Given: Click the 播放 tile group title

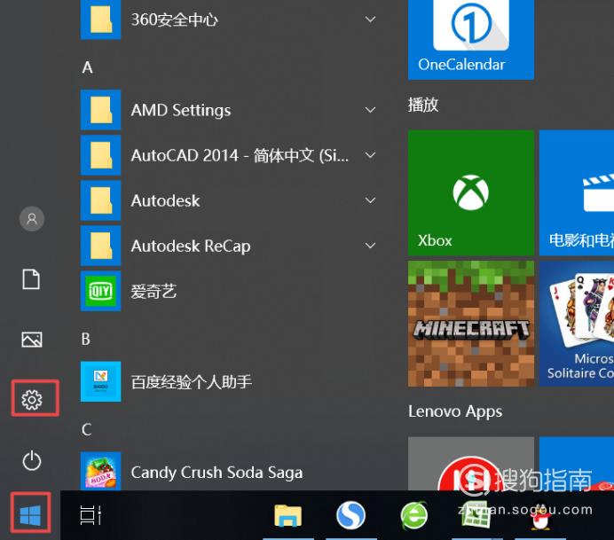Looking at the screenshot, I should 423,105.
